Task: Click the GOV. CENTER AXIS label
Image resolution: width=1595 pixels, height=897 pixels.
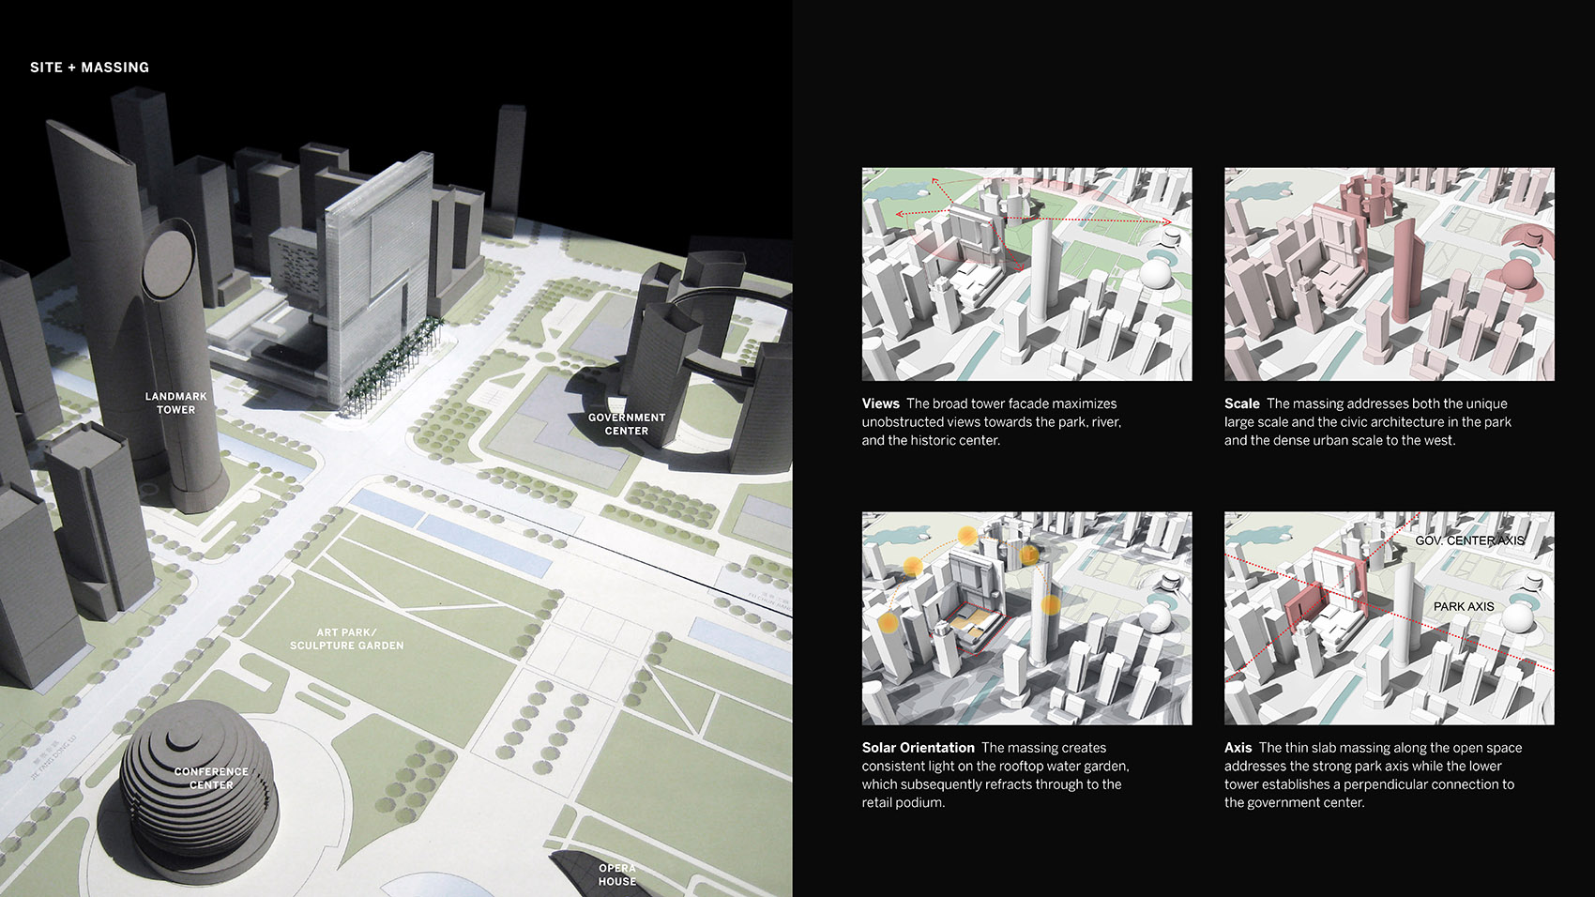Action: (1469, 540)
